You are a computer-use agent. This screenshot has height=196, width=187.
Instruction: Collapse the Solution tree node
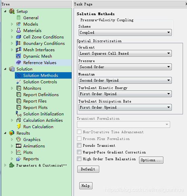tap(5, 69)
